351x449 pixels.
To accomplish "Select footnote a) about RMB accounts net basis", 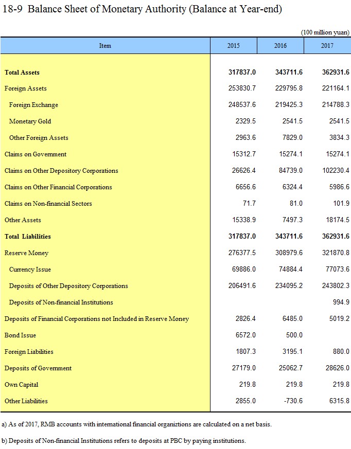I will pos(136,424).
